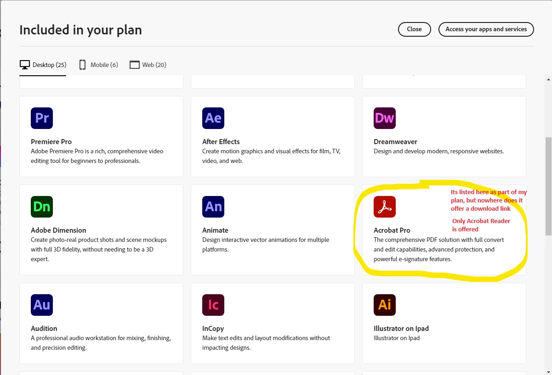552x375 pixels.
Task: Click the Audition app icon
Action: point(42,305)
